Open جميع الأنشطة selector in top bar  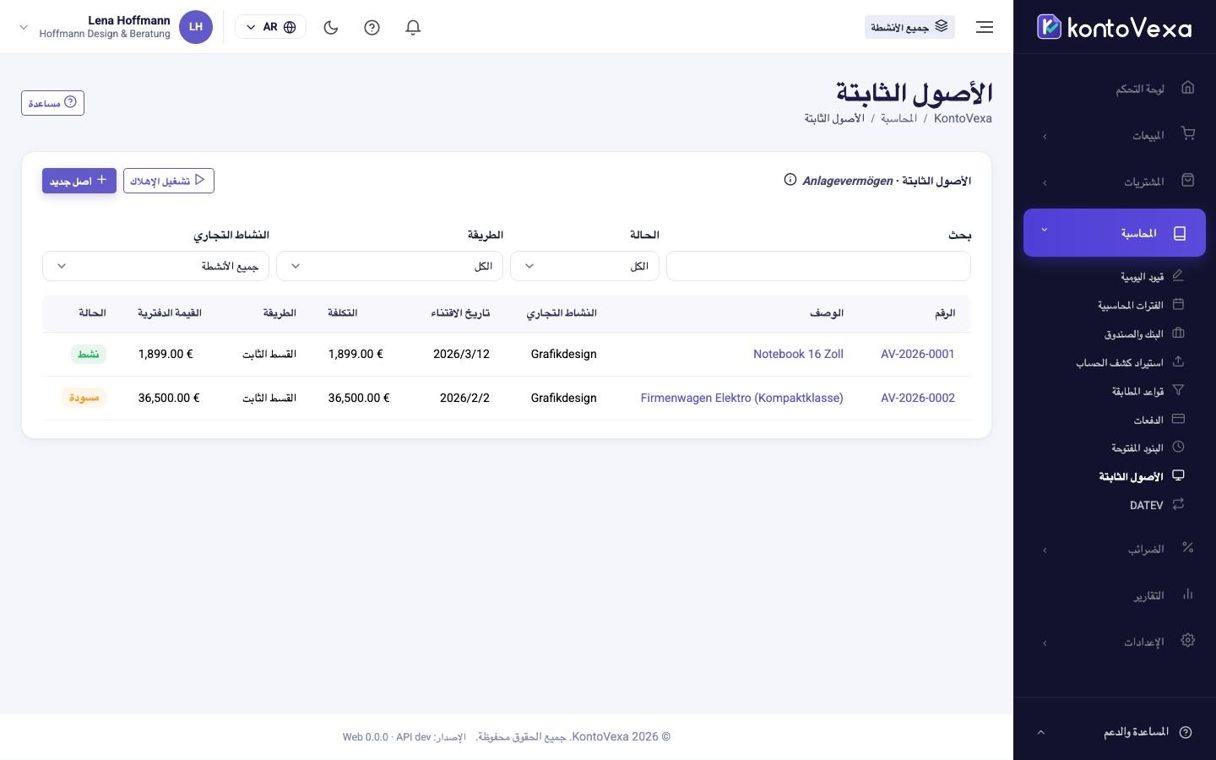(909, 27)
